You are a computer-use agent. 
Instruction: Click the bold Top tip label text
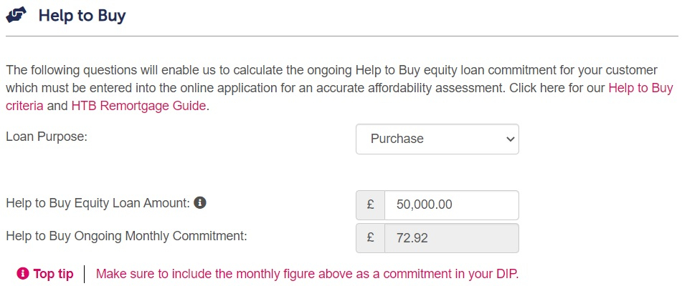coord(54,274)
